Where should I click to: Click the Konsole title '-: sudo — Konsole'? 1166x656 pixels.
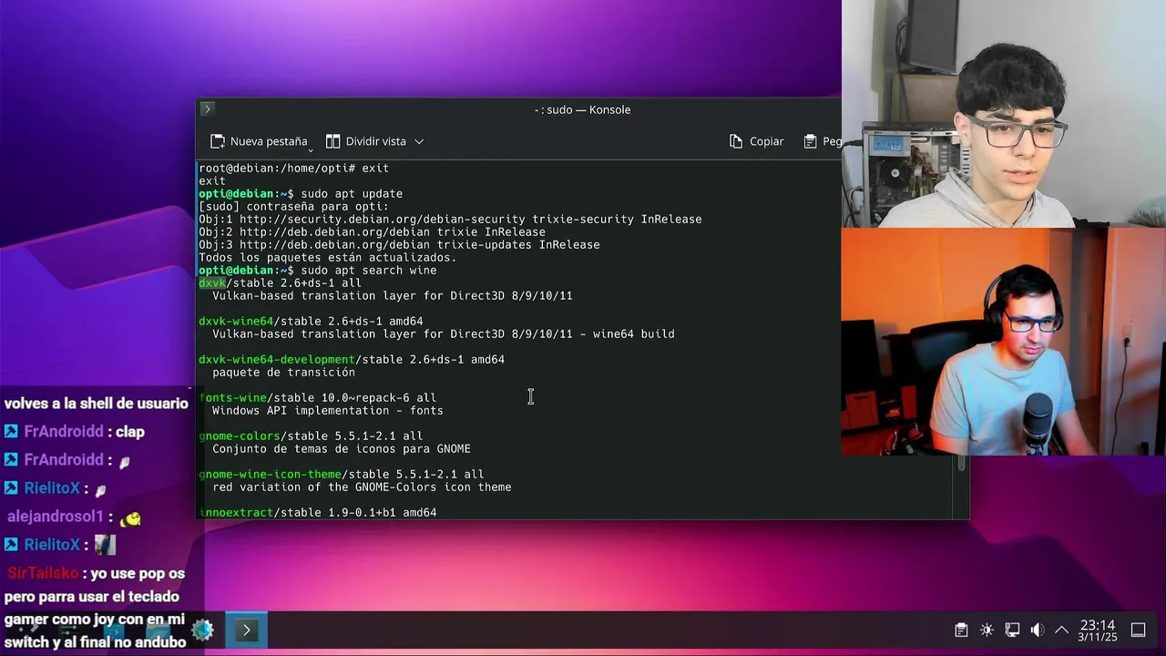(x=582, y=109)
